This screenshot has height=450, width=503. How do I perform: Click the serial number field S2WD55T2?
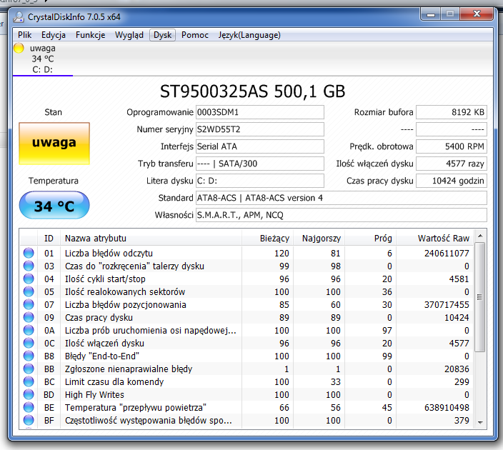[260, 129]
